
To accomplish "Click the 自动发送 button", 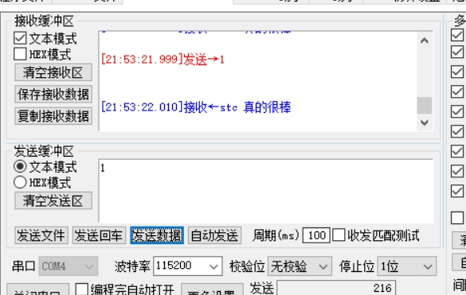I will tap(214, 235).
